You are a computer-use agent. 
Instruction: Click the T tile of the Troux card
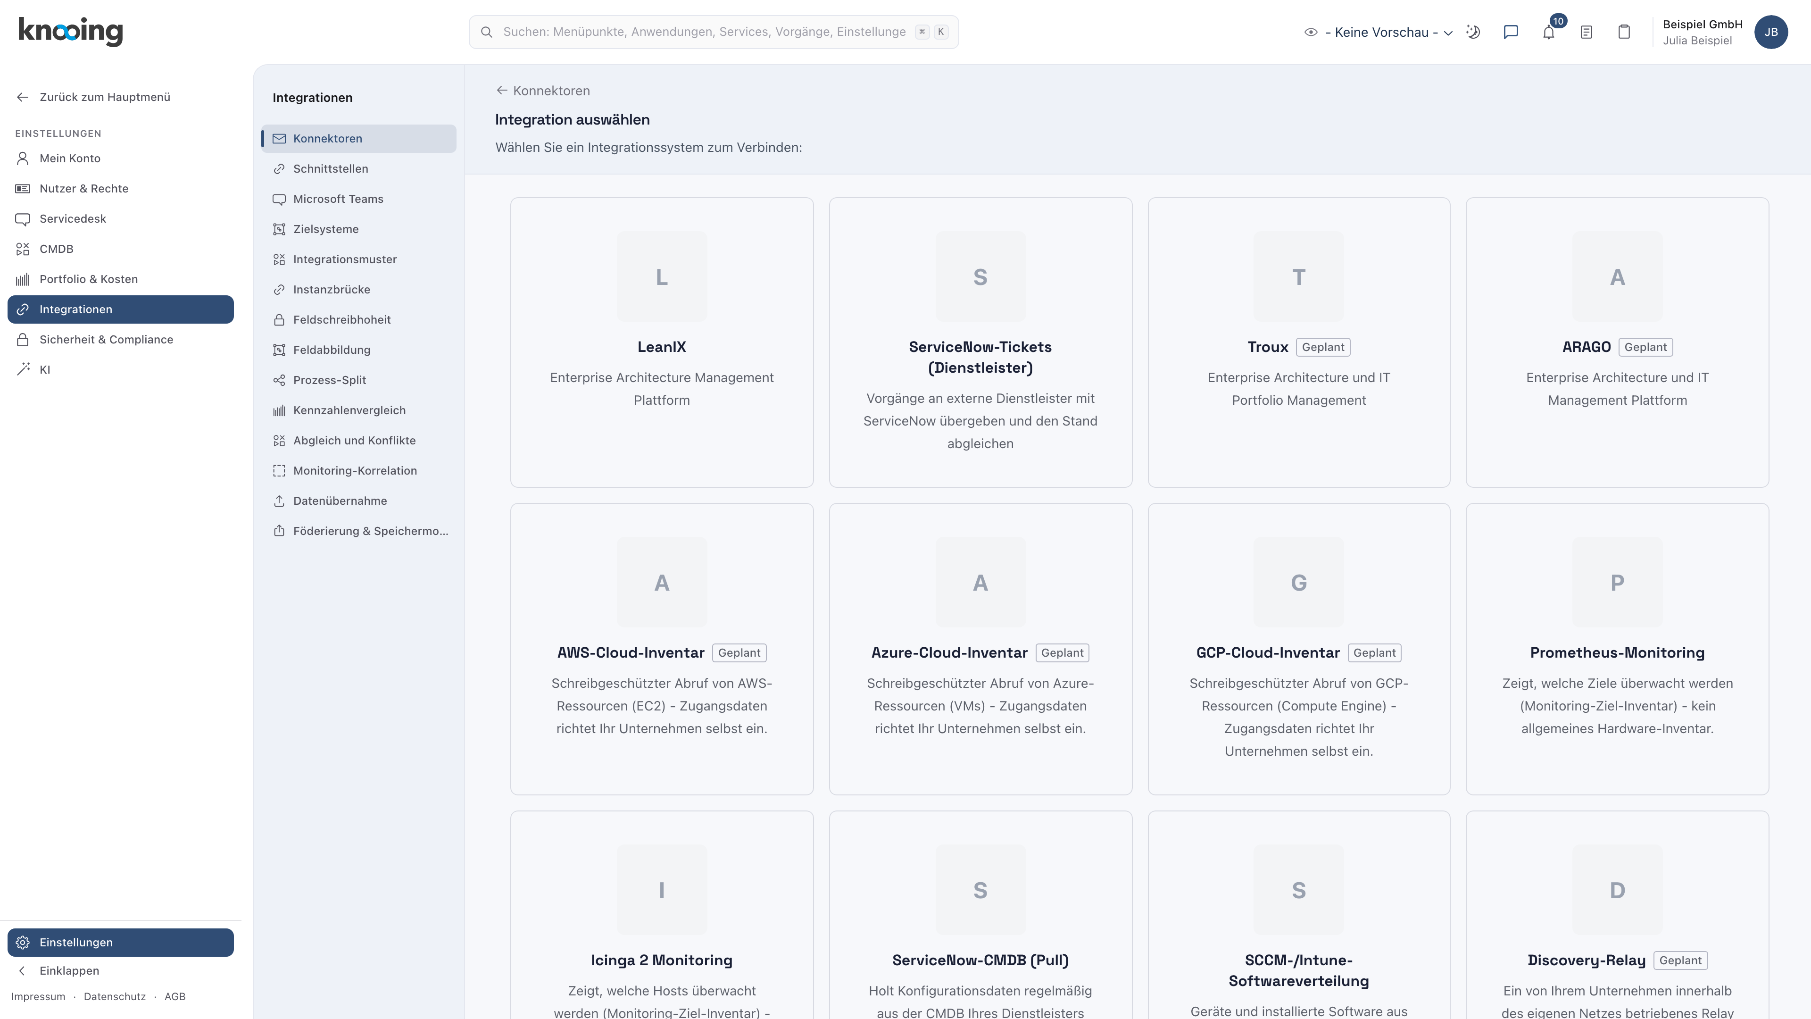(x=1298, y=277)
